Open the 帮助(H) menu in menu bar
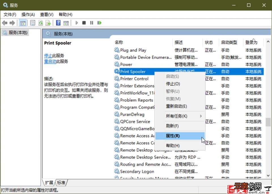 click(x=65, y=14)
